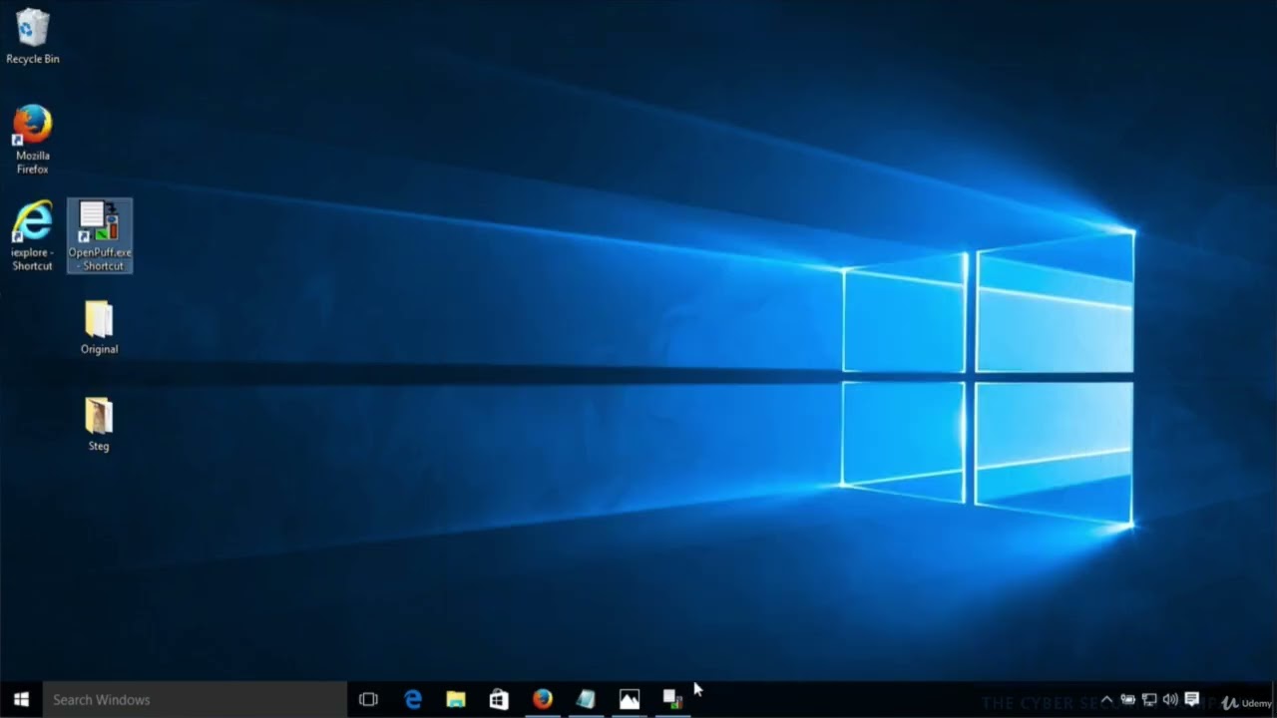The image size is (1277, 718).
Task: Open the Photos app taskbar icon
Action: 630,699
